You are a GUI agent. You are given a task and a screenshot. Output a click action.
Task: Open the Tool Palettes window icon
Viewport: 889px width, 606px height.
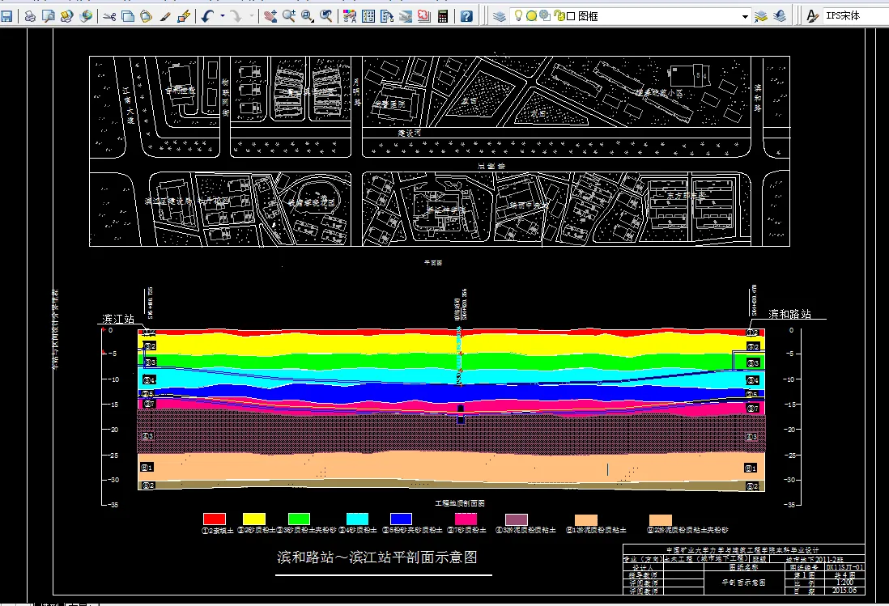tap(387, 16)
